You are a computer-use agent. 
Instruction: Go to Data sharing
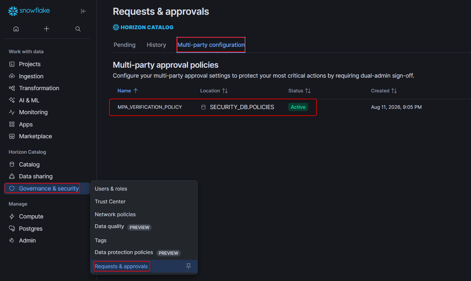[x=36, y=176]
